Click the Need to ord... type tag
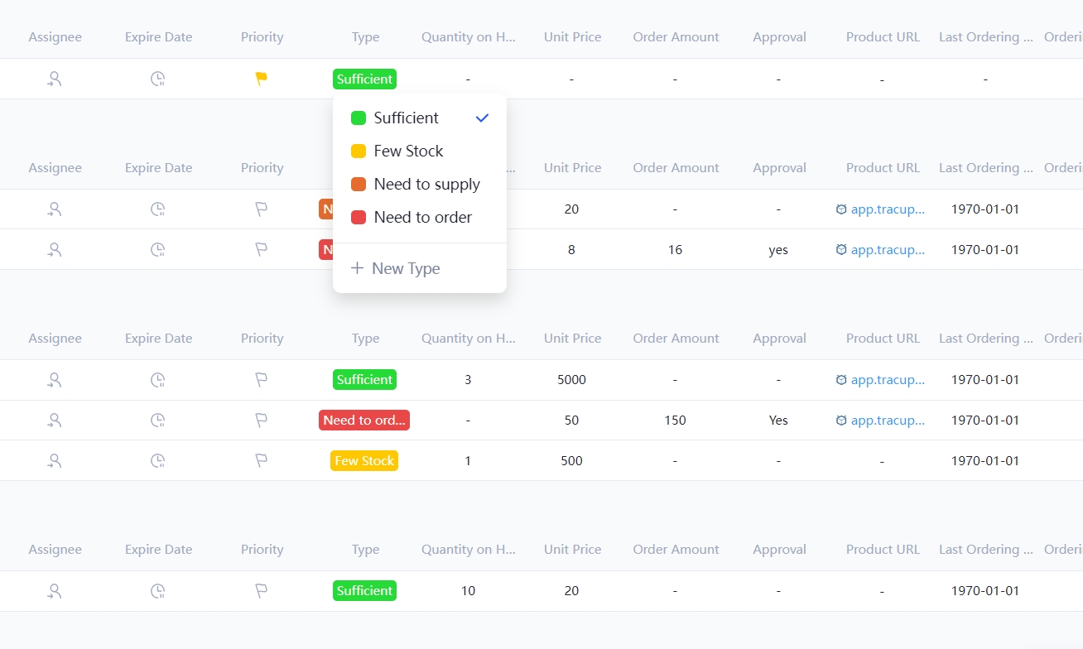Viewport: 1083px width, 649px height. (364, 420)
